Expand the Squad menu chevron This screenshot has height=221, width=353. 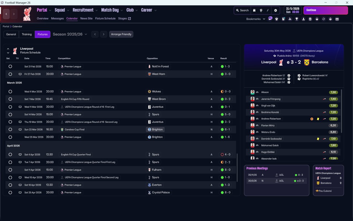(x=68, y=10)
